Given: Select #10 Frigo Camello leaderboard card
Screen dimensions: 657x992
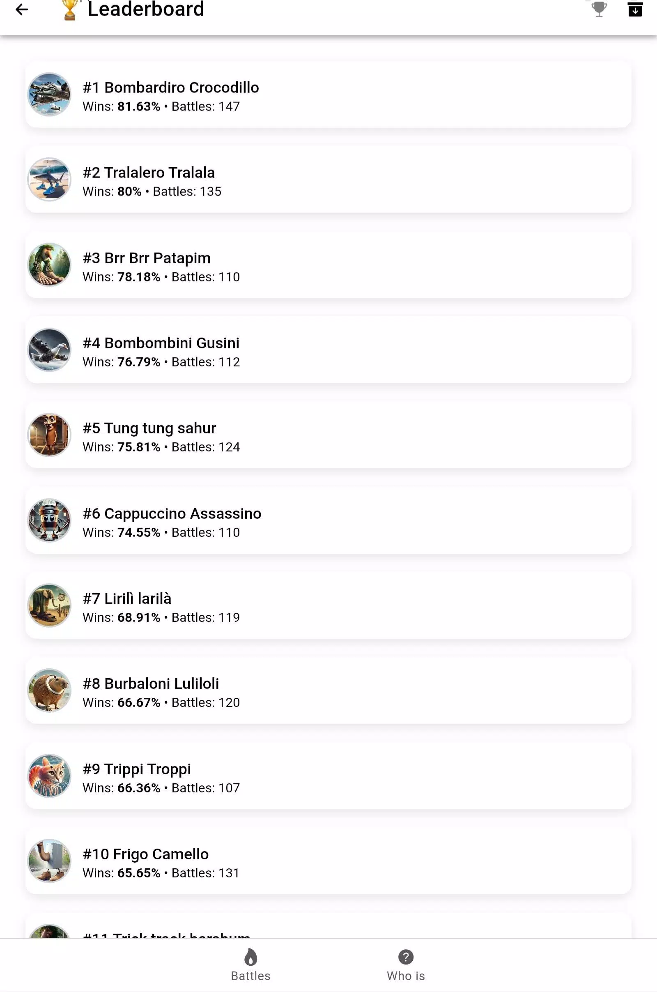Looking at the screenshot, I should [x=328, y=861].
